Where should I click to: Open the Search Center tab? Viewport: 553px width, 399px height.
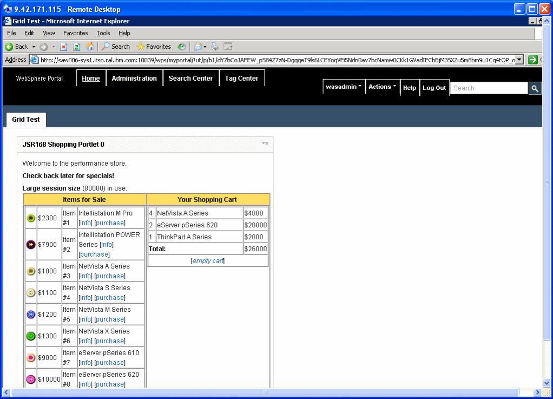coord(191,79)
